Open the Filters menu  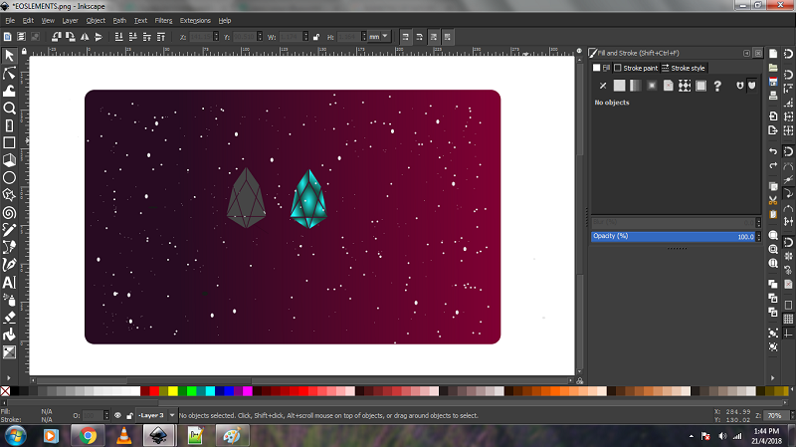point(163,20)
